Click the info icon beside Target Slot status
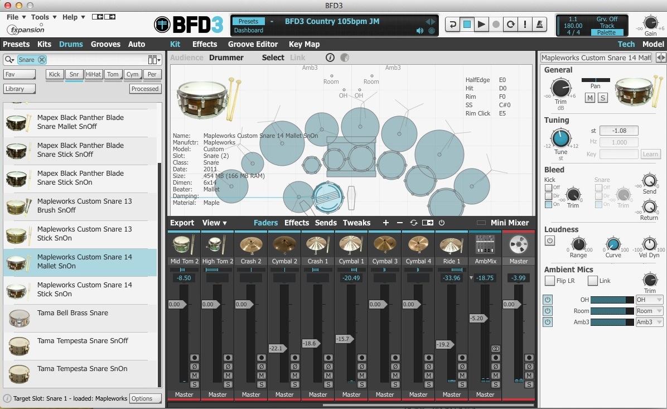The image size is (667, 409). click(7, 398)
